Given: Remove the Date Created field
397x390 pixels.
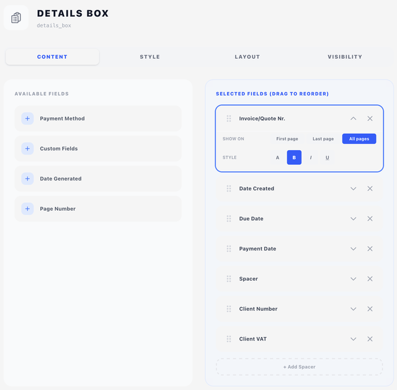Looking at the screenshot, I should tap(370, 188).
